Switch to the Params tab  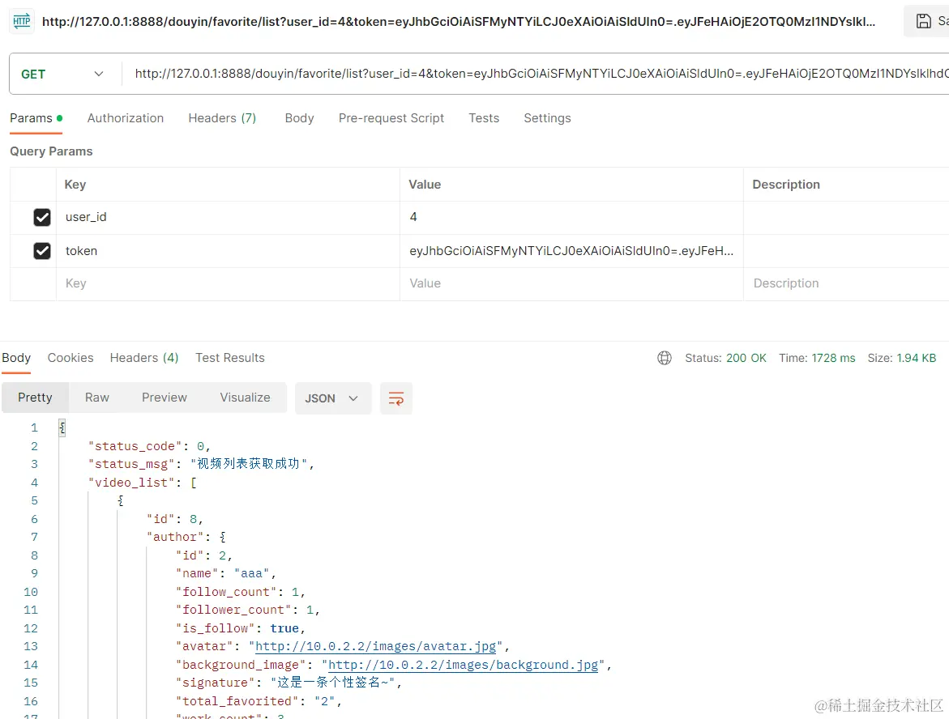(x=36, y=118)
